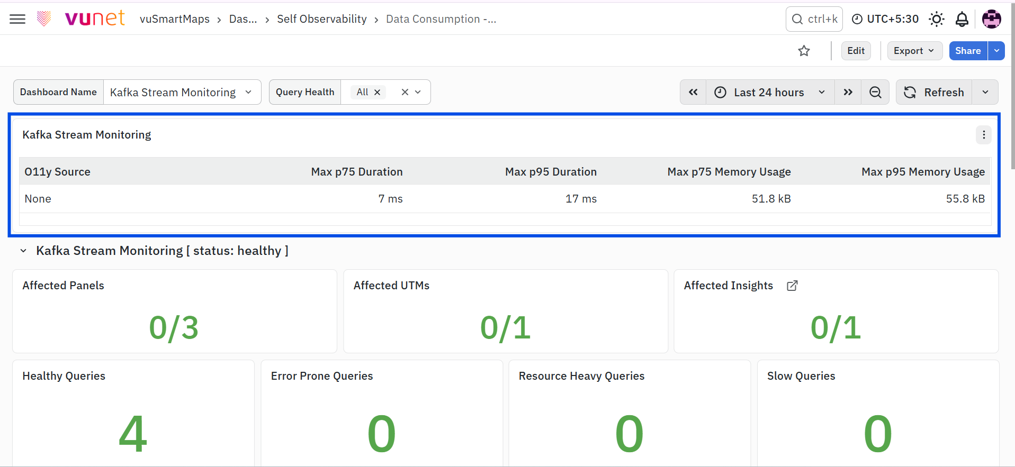
Task: Toggle the light/dark theme sun icon
Action: click(936, 19)
